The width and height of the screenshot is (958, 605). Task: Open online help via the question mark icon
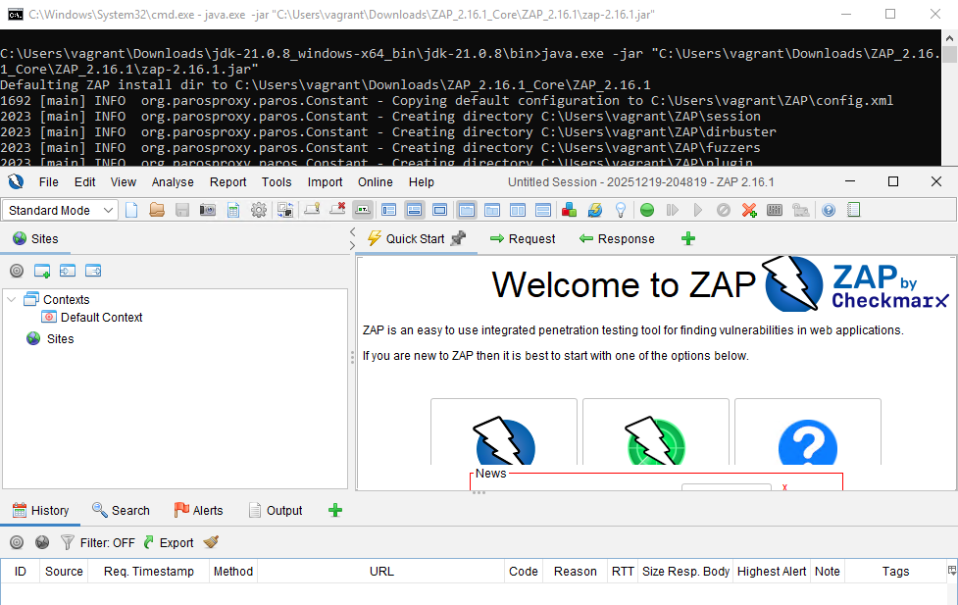(827, 210)
